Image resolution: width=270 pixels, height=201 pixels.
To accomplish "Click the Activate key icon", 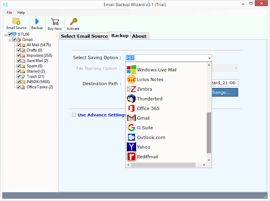I will (74, 22).
